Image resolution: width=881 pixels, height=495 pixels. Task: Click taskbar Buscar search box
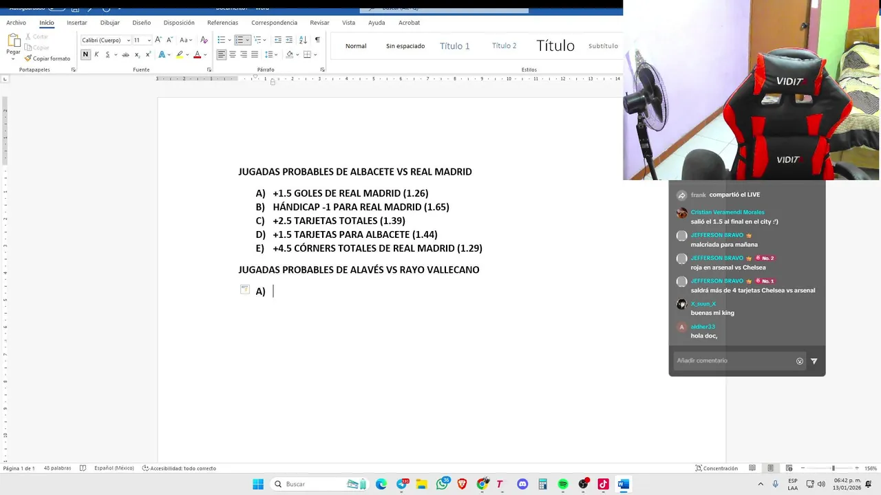(319, 484)
